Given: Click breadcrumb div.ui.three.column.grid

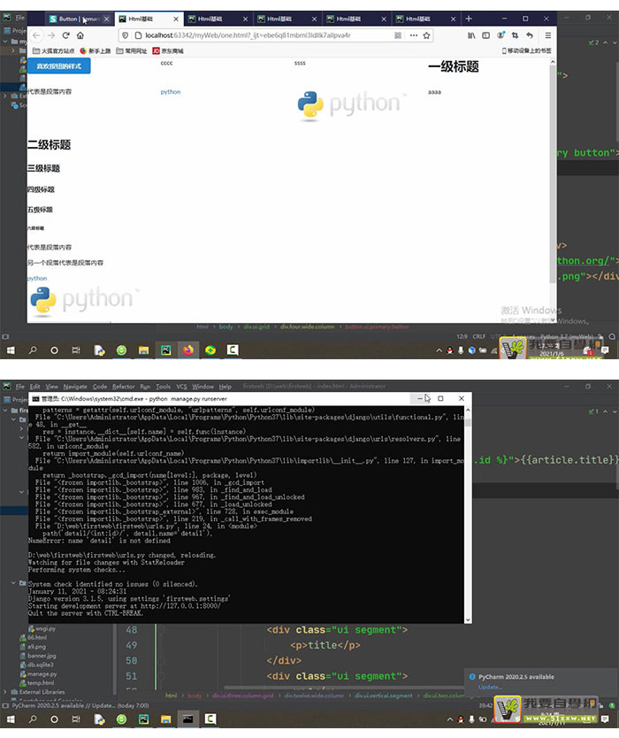Looking at the screenshot, I should pyautogui.click(x=242, y=696).
